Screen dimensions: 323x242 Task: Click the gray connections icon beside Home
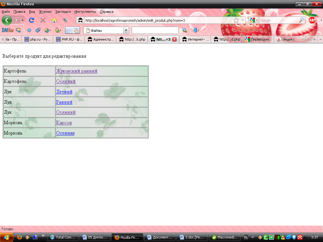click(65, 20)
